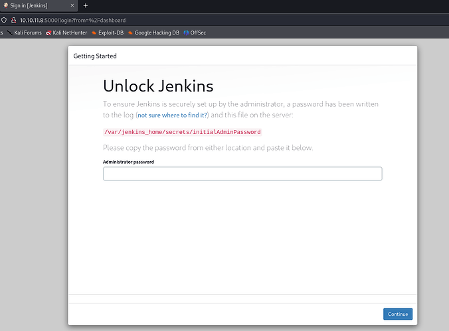Screen dimensions: 449x331
Task: Click the 'Please copy the password' instruction text
Action: tap(208, 148)
